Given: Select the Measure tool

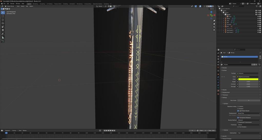Looking at the screenshot, I should pyautogui.click(x=3, y=37).
